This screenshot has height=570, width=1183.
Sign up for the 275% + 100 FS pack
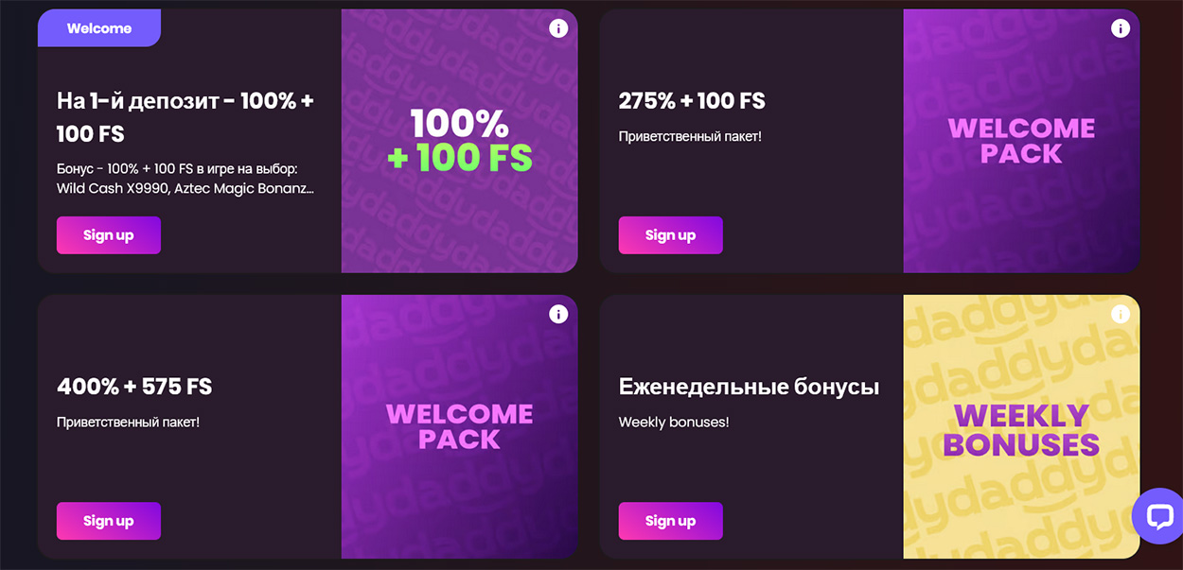click(670, 234)
